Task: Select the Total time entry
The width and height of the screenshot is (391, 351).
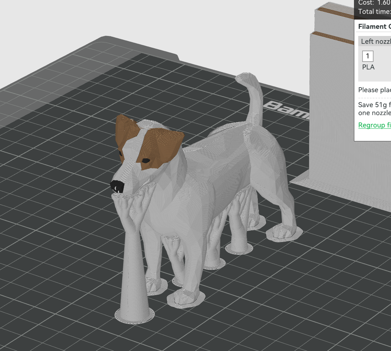Action: coord(374,11)
